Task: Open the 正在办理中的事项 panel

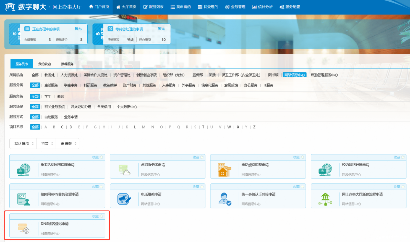Action: [x=46, y=29]
